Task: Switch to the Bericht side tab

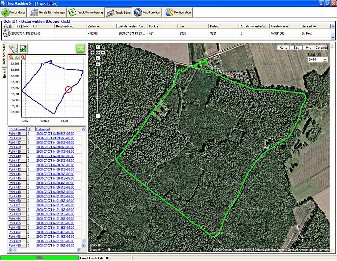Action: (5, 74)
